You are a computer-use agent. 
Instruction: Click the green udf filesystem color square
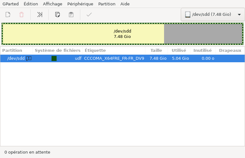(x=54, y=58)
